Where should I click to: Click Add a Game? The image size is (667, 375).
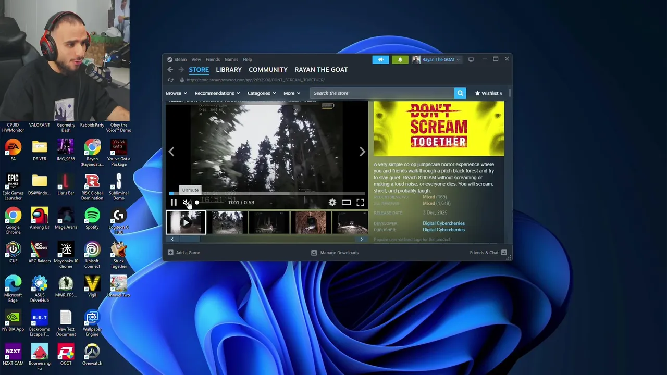tap(184, 253)
